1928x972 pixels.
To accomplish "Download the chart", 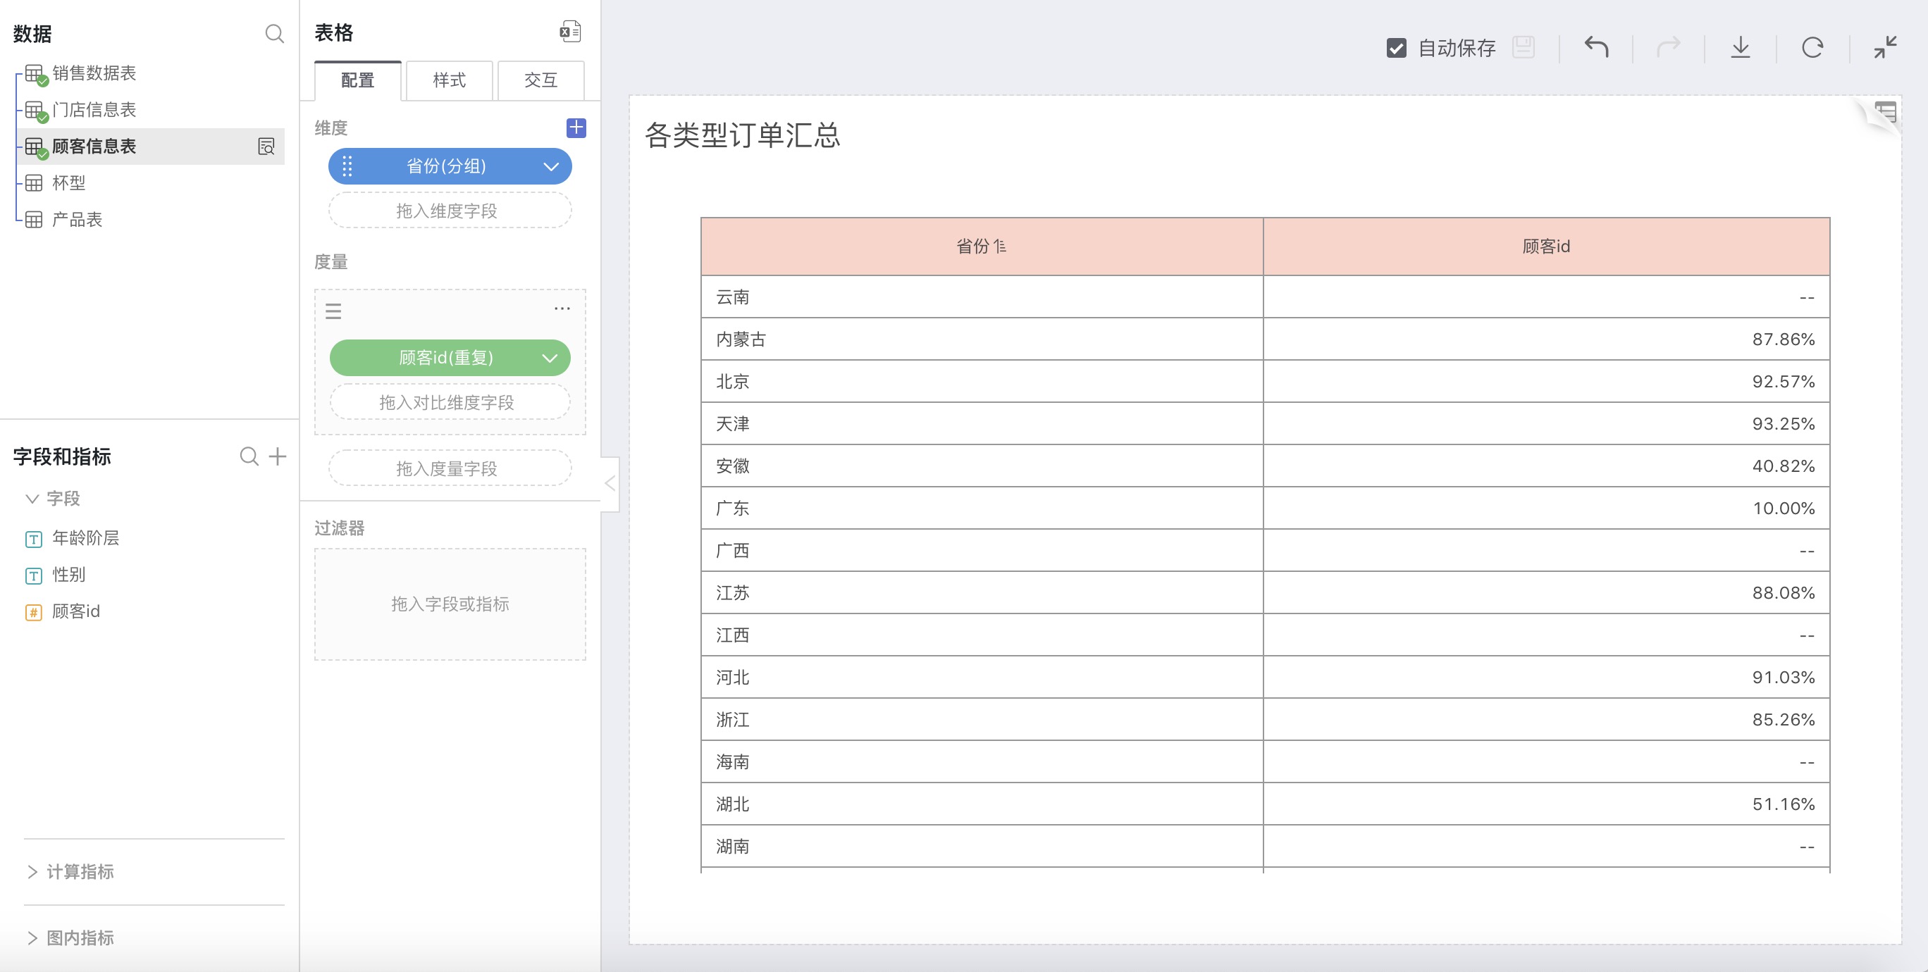I will pos(1741,47).
